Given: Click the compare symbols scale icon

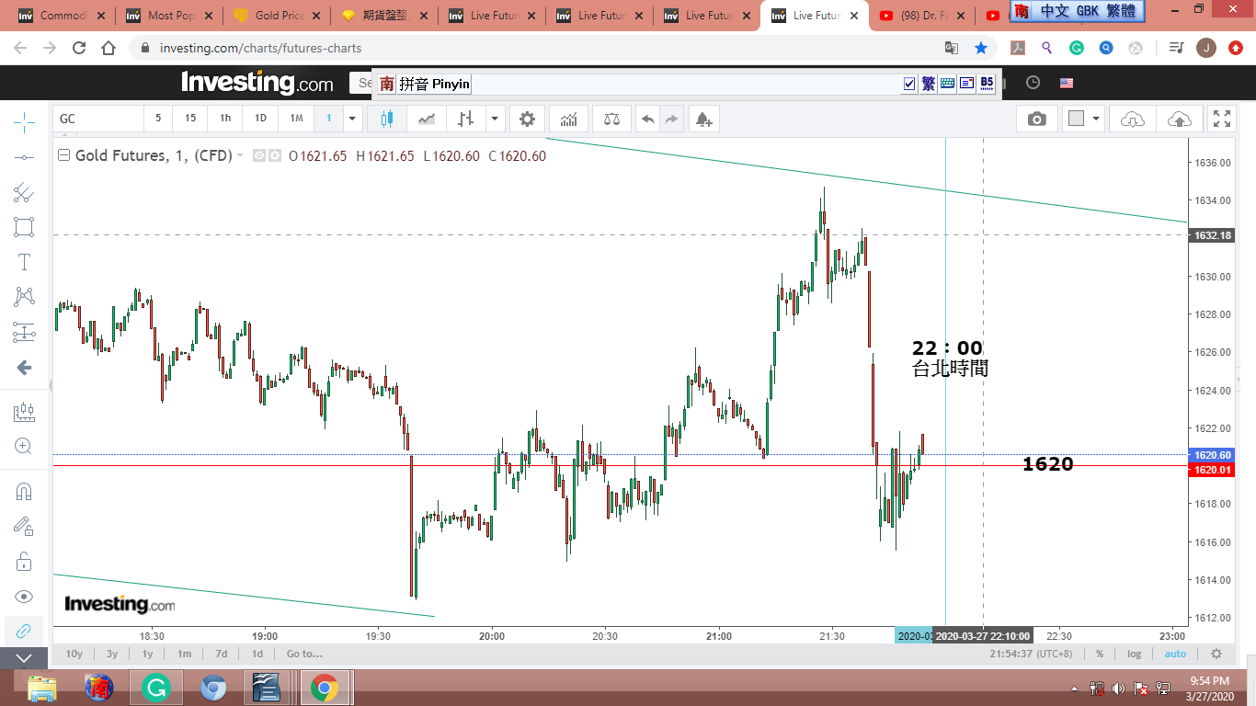Looking at the screenshot, I should pyautogui.click(x=611, y=119).
